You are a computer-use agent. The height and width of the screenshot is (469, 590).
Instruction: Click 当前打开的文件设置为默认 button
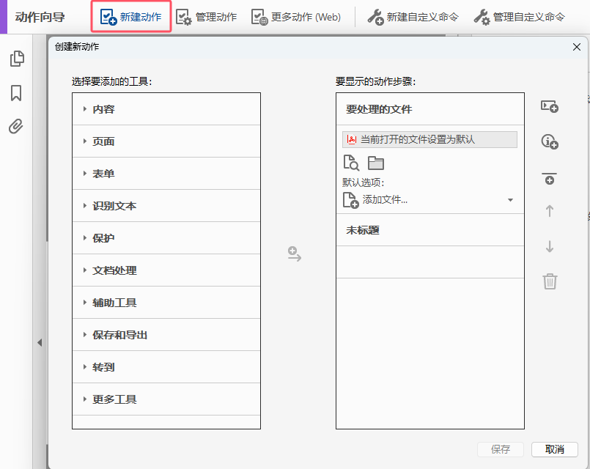[429, 139]
